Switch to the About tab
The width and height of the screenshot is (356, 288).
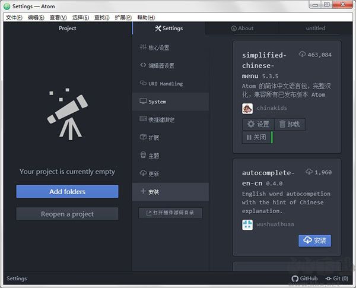click(x=242, y=28)
